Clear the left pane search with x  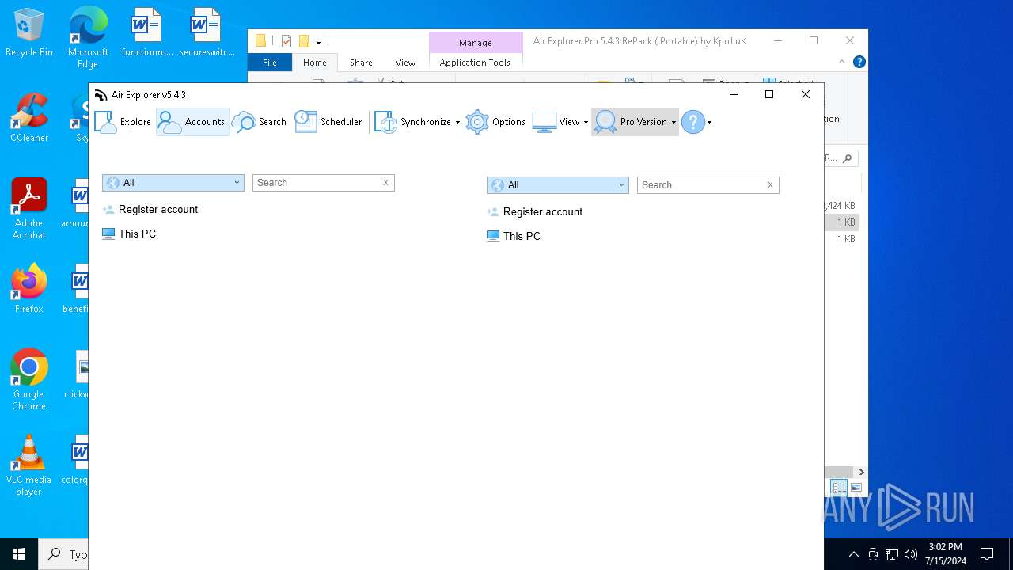[385, 183]
